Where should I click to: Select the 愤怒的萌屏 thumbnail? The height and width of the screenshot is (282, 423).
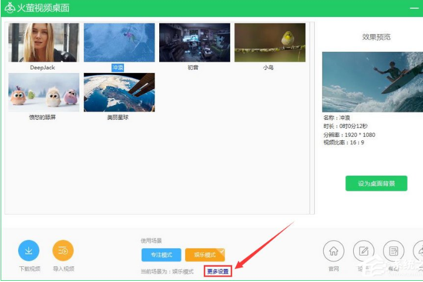pyautogui.click(x=43, y=92)
